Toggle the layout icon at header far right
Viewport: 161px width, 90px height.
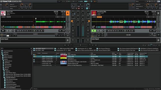click(159, 1)
